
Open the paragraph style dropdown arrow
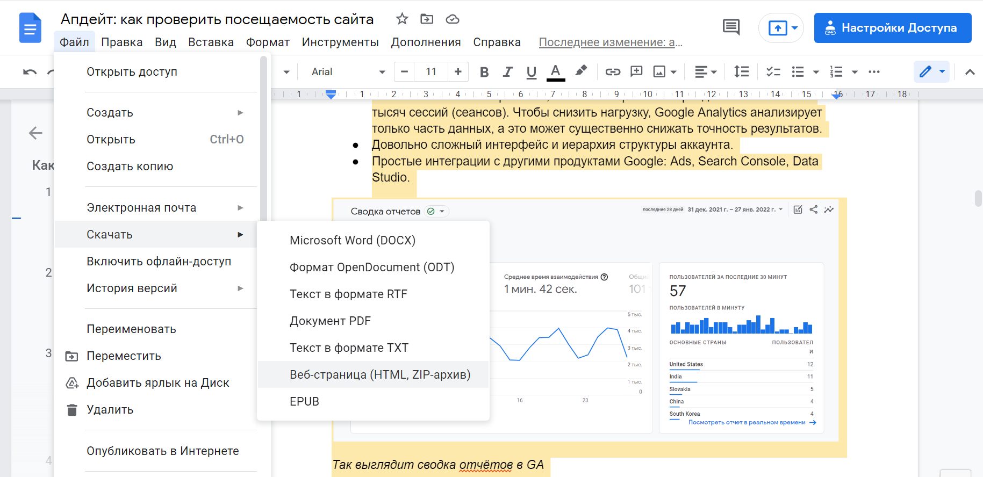coord(286,72)
